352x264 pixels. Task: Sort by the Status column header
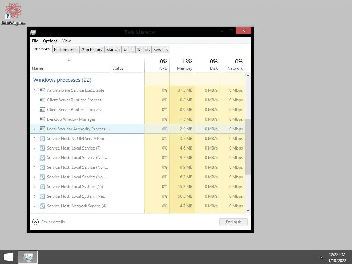pyautogui.click(x=127, y=65)
